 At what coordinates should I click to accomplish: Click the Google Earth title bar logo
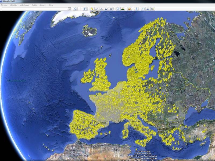click(x=1, y=1)
